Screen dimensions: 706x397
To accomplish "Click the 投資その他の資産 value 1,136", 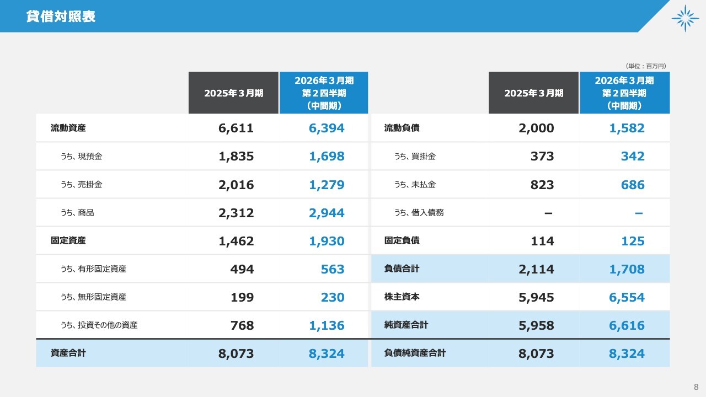I will point(327,325).
